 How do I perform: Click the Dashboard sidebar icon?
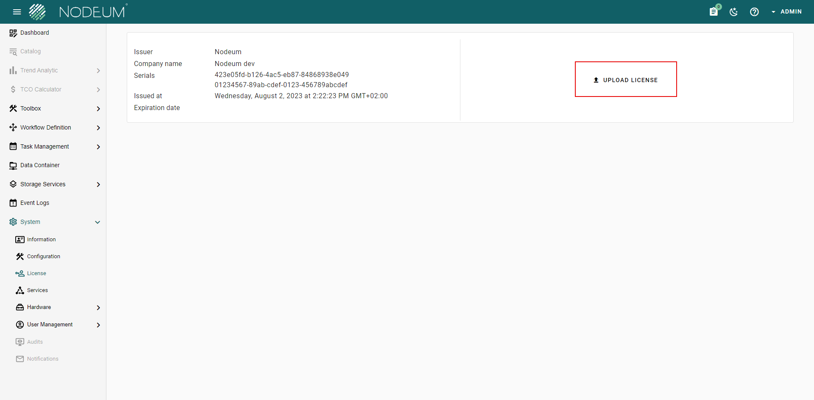[13, 33]
